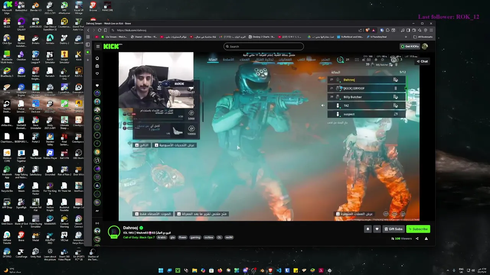490x275 pixels.
Task: Go back in Brave browser
Action: click(88, 30)
